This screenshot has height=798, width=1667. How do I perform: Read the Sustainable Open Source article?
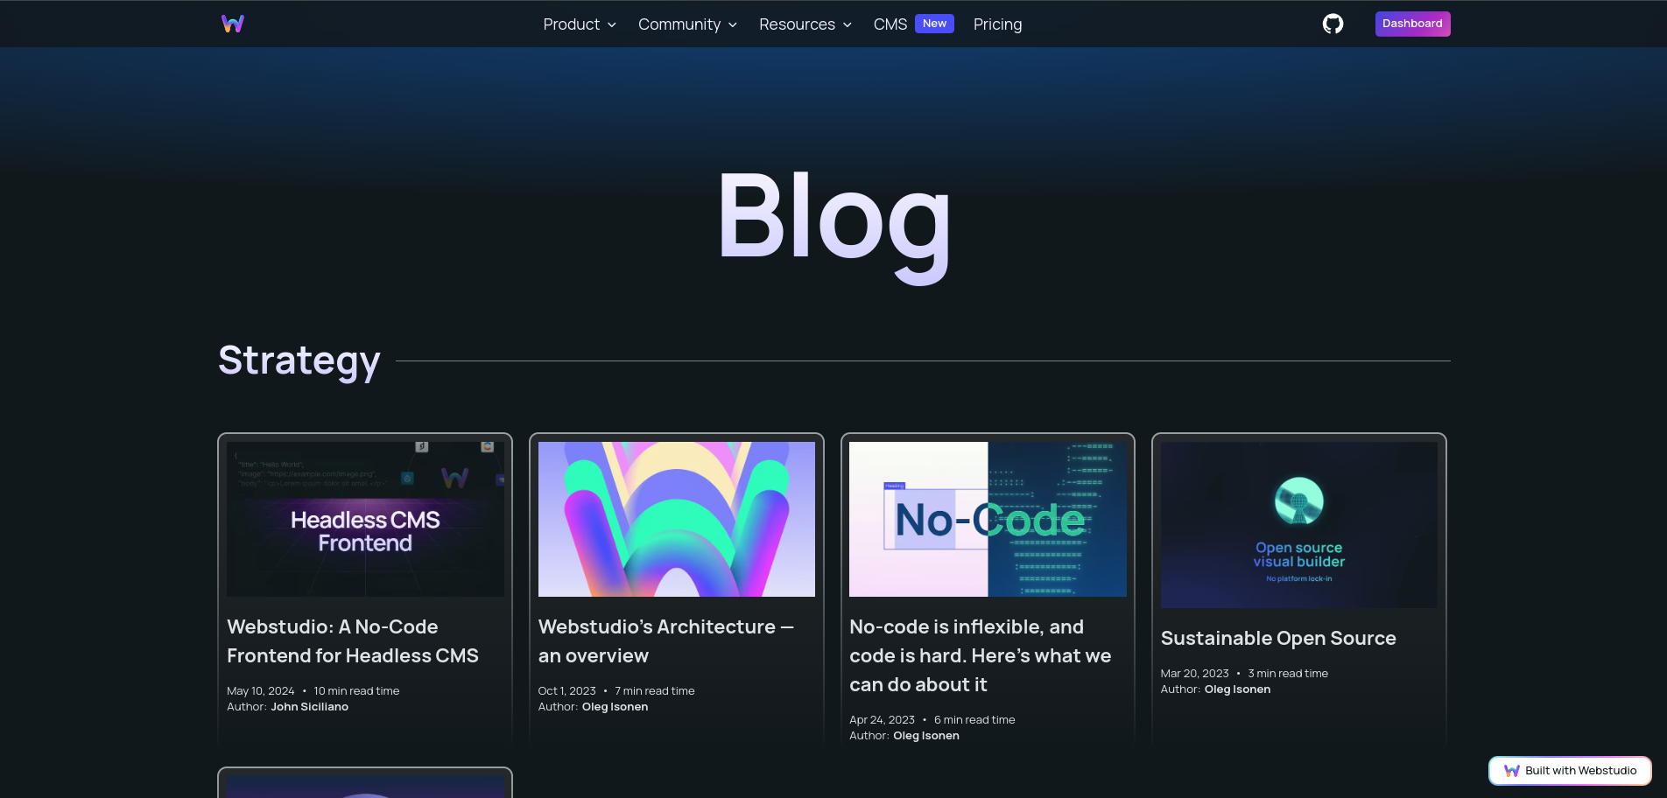(x=1278, y=639)
